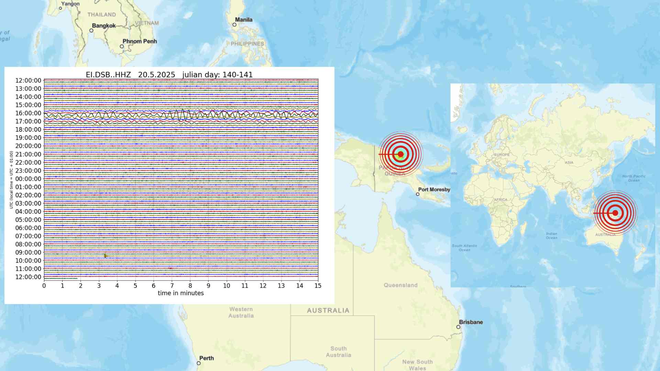The image size is (660, 371).
Task: Click the Perth city marker circle
Action: [199, 363]
